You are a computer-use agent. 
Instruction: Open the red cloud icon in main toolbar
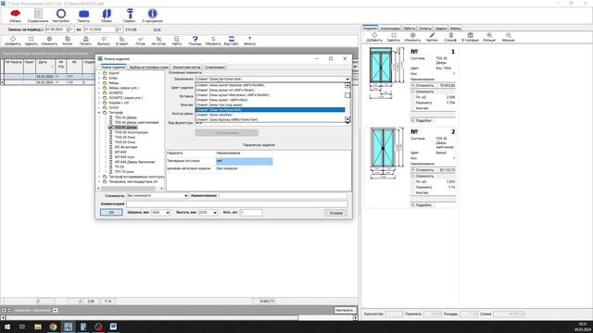click(x=15, y=16)
